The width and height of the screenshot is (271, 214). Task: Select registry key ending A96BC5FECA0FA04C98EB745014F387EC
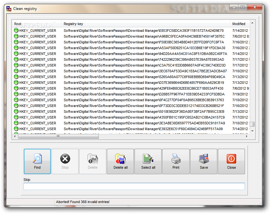click(x=144, y=36)
